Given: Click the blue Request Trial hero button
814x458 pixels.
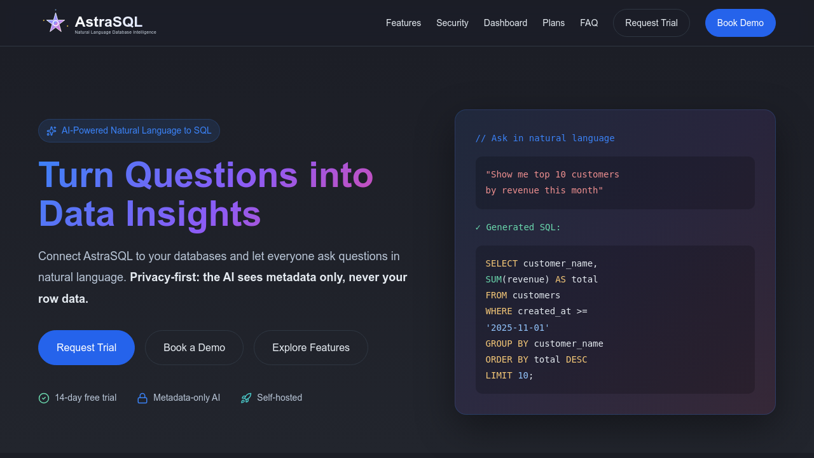Looking at the screenshot, I should click(86, 347).
